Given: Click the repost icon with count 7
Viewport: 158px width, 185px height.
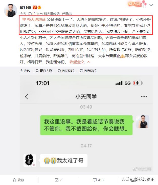Looking at the screenshot, I should tap(58, 180).
